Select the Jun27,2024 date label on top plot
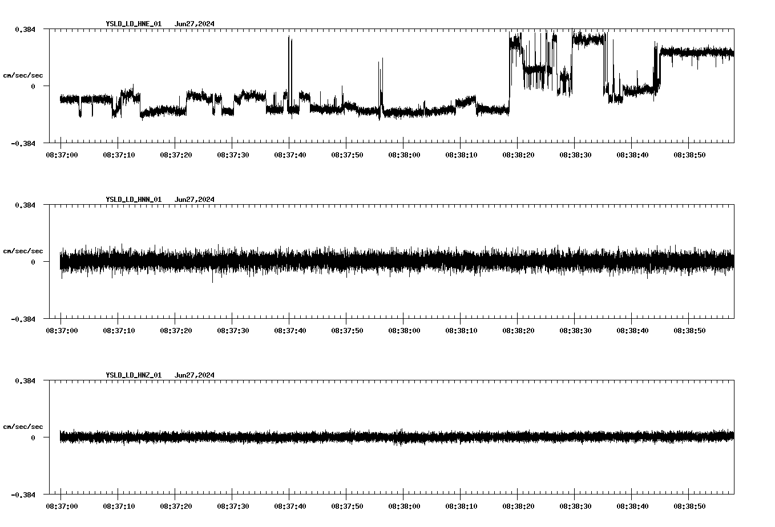 [x=194, y=25]
